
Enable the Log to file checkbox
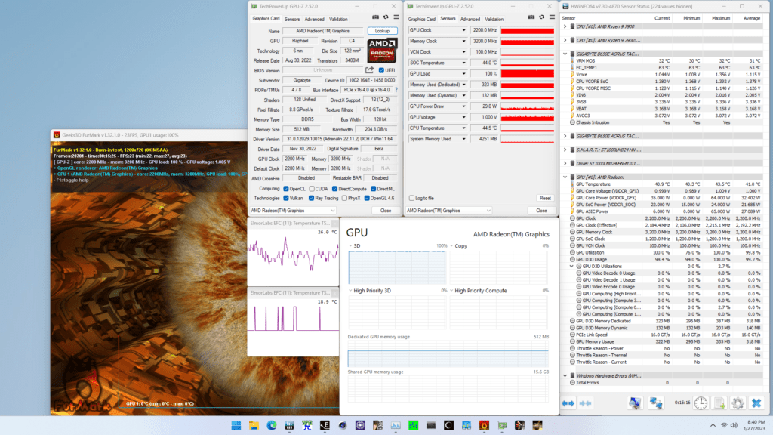coord(411,198)
